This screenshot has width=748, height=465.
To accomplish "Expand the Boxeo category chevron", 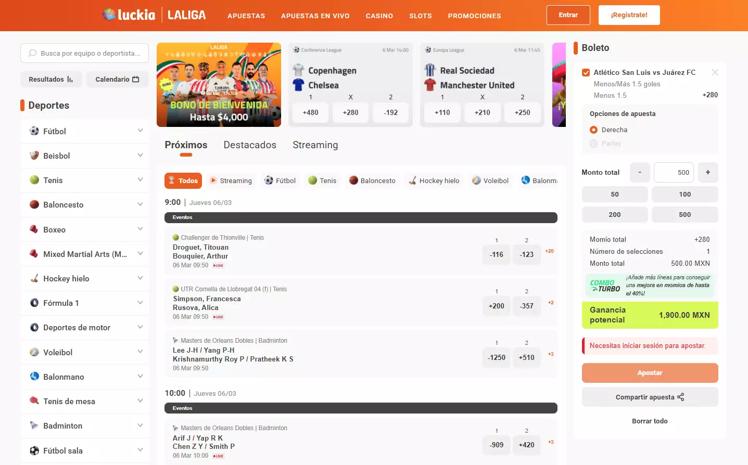I will tap(140, 229).
